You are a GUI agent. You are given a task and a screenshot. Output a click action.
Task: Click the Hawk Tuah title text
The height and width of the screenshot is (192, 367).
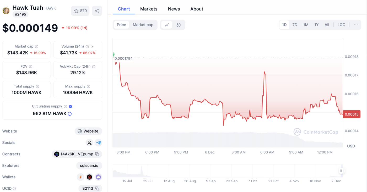28,8
